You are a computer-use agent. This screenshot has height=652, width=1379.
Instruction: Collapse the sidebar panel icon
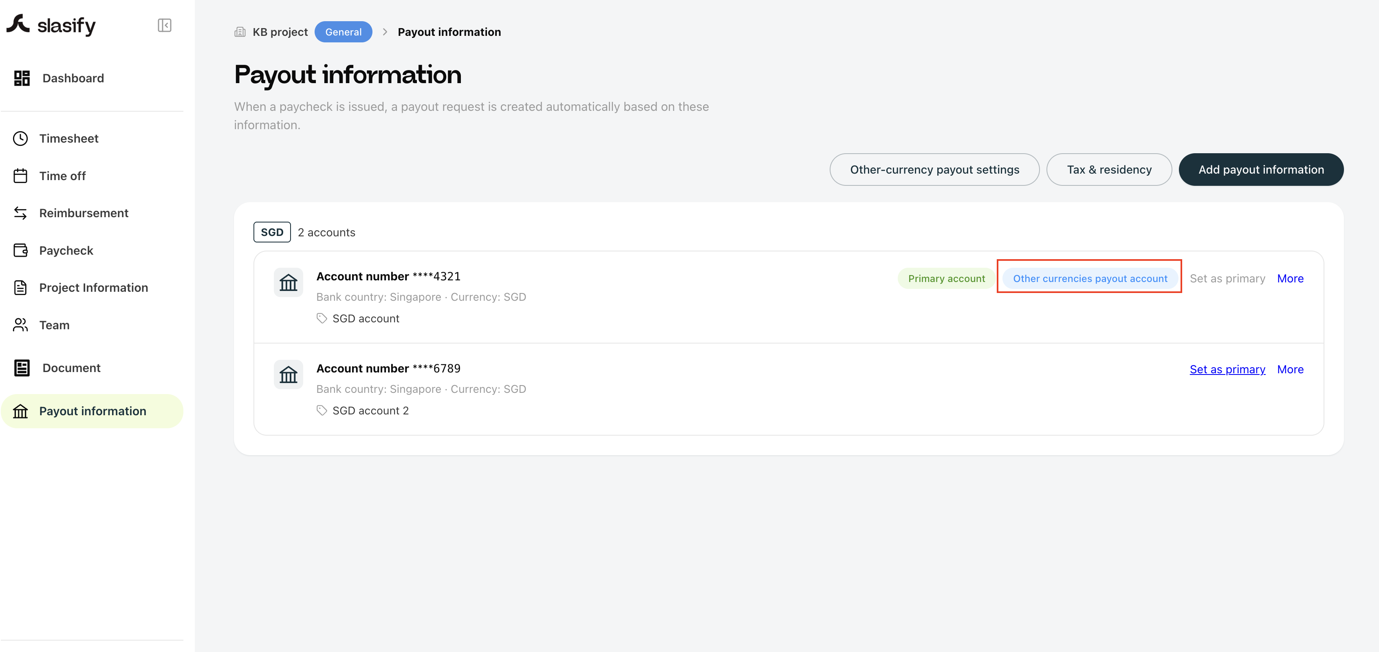(x=164, y=25)
